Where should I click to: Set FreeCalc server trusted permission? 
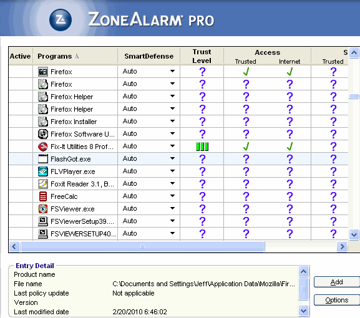333,196
